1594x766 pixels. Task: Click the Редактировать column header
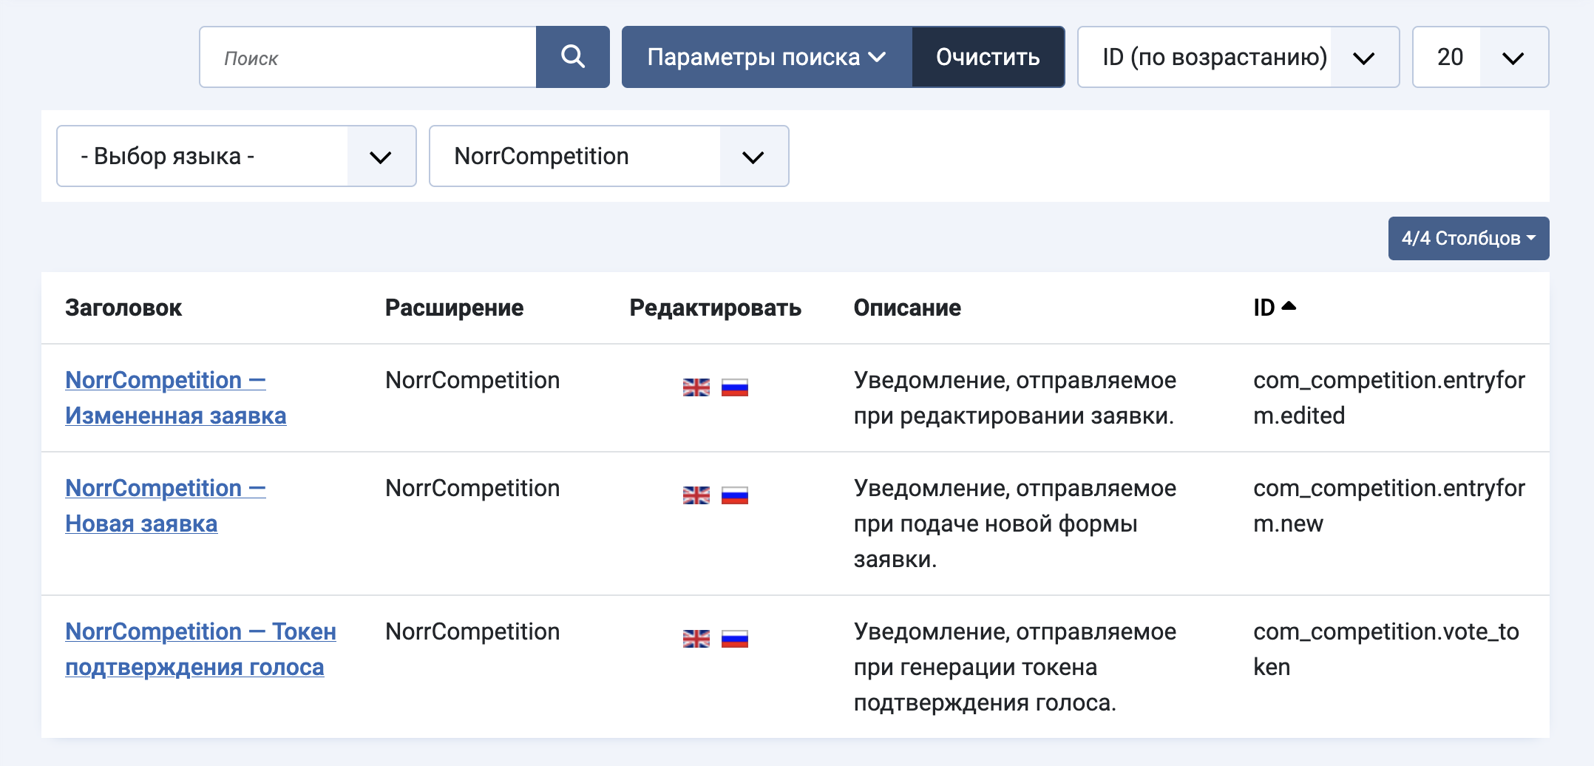tap(716, 308)
